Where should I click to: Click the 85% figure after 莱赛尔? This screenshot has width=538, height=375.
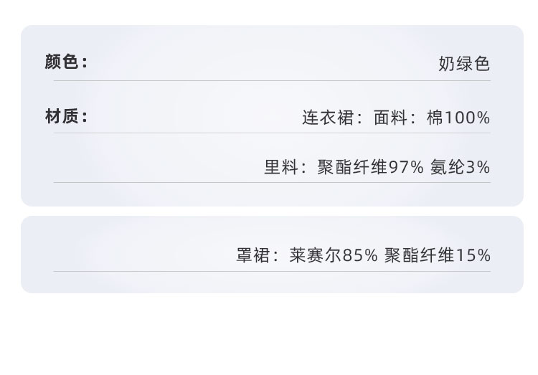360,255
